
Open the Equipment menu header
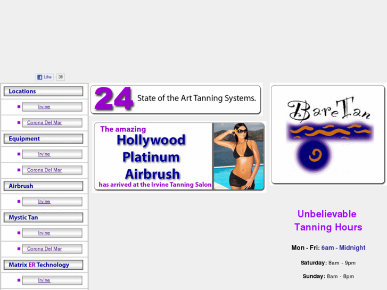44,139
